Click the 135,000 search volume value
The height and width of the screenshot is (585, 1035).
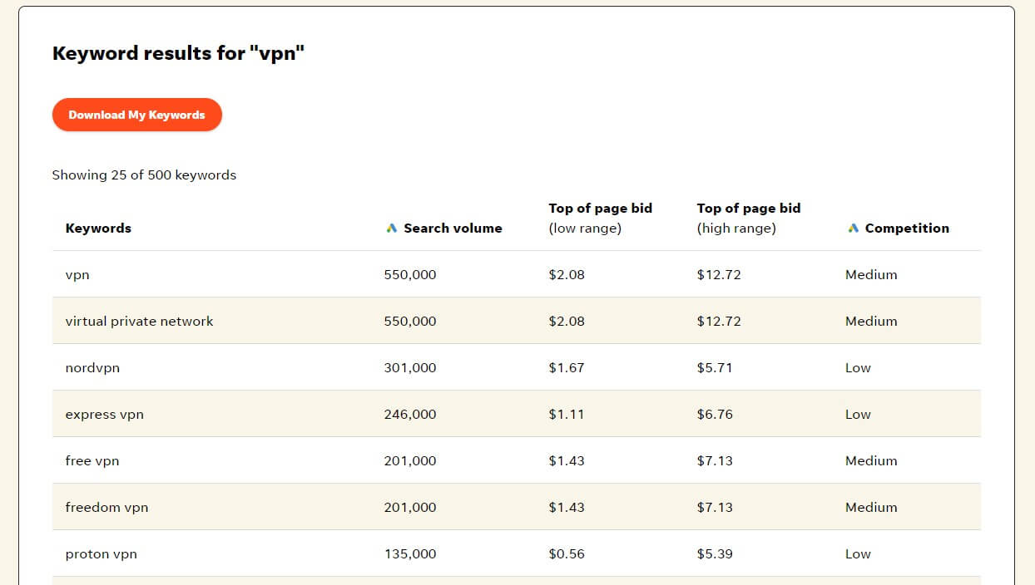point(410,554)
